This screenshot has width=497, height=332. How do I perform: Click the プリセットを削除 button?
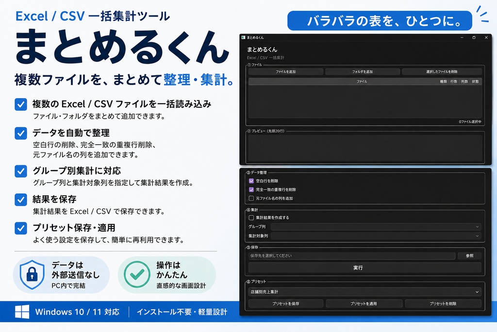click(x=443, y=304)
